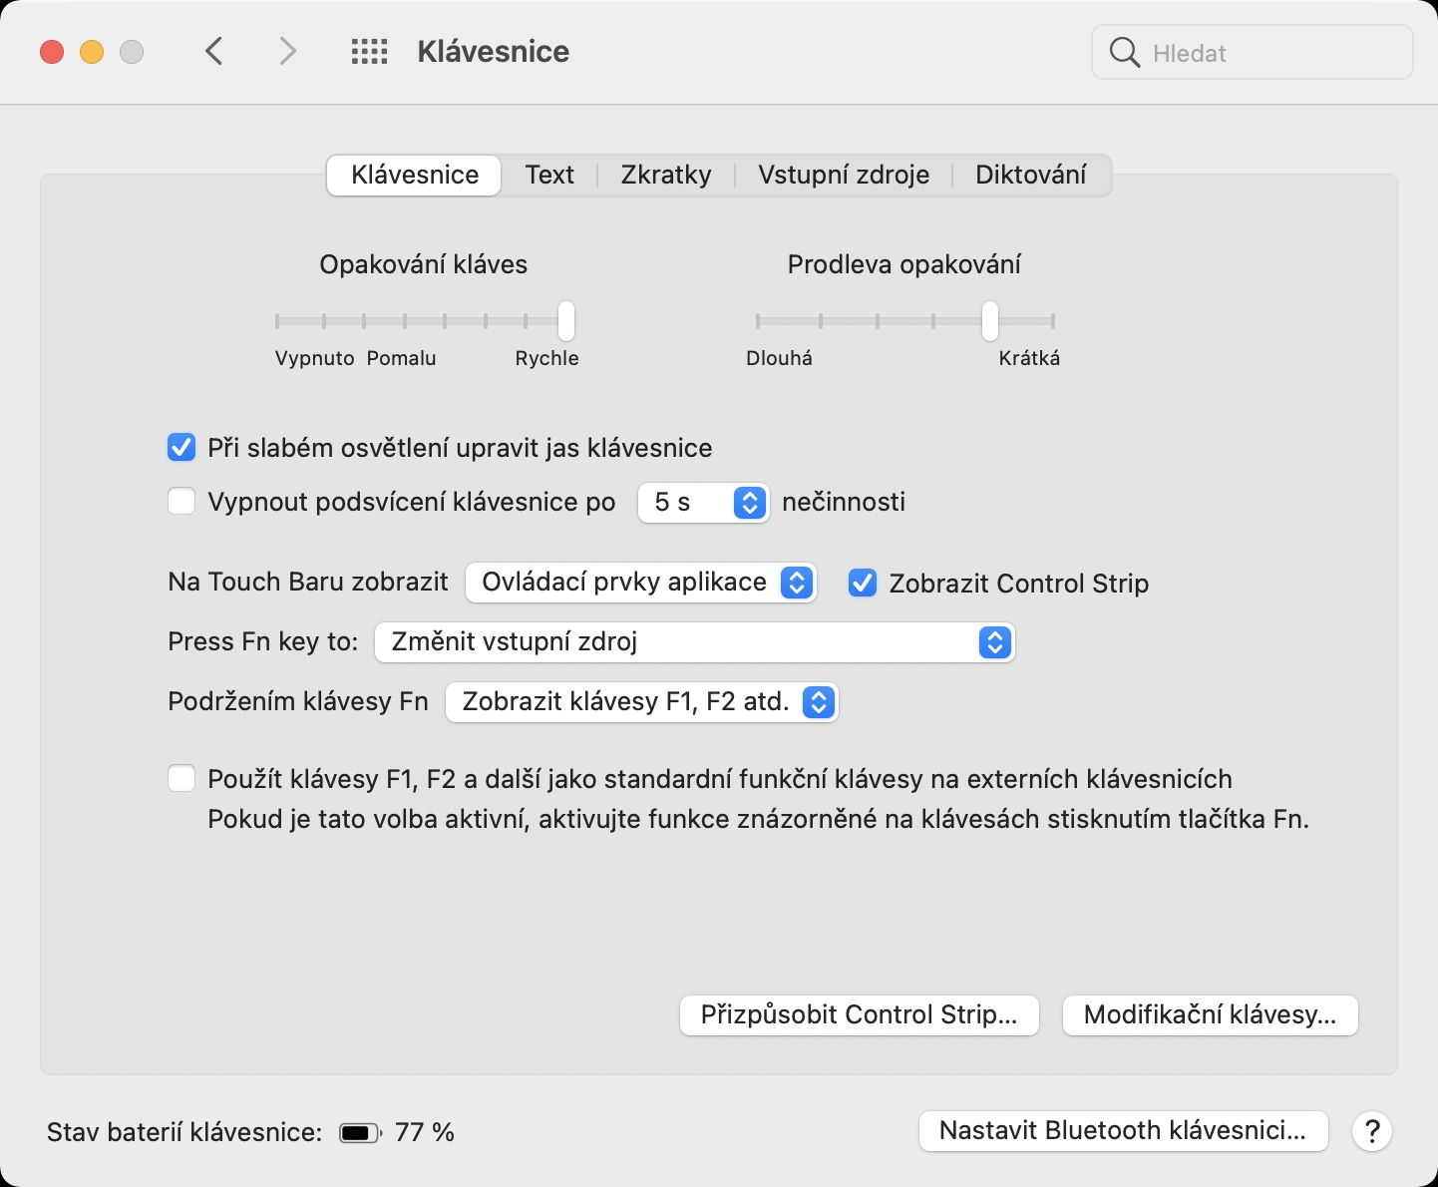Screen dimensions: 1438x1187
Task: Open the help question mark button
Action: (x=1372, y=1131)
